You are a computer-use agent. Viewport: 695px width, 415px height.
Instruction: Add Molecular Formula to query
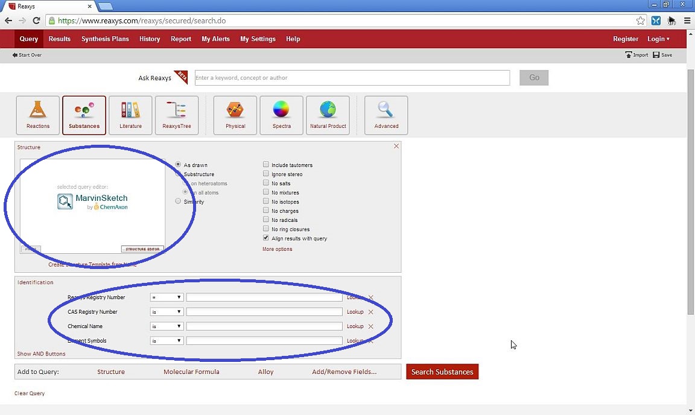[191, 372]
